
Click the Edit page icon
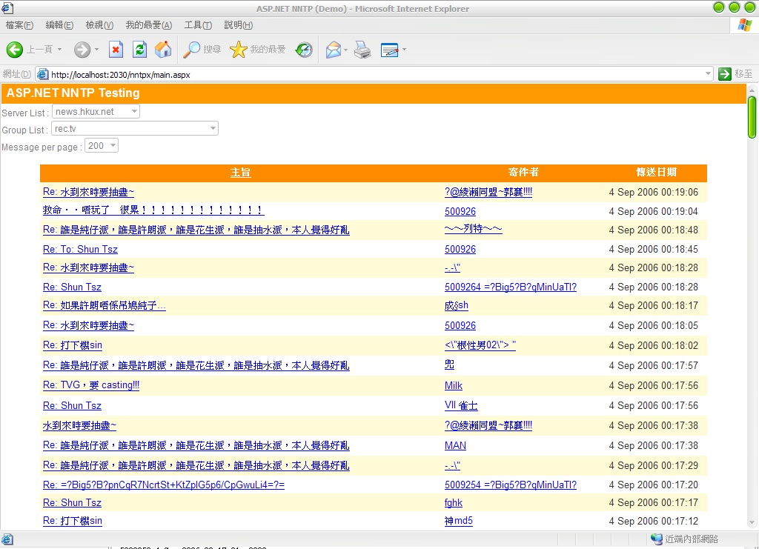pos(389,50)
